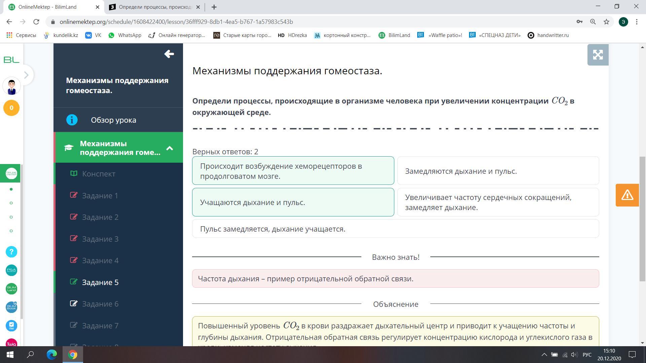
Task: Collapse the 'Механизмы поддержания гоме...' section chevron
Action: pos(170,148)
